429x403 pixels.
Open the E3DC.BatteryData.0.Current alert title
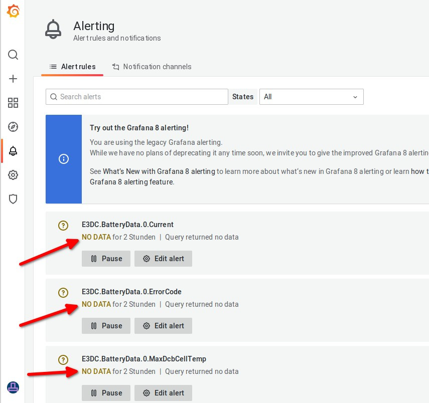coord(127,225)
